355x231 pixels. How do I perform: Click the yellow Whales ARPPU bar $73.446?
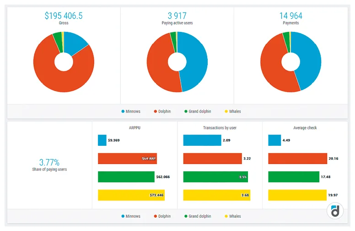(131, 195)
